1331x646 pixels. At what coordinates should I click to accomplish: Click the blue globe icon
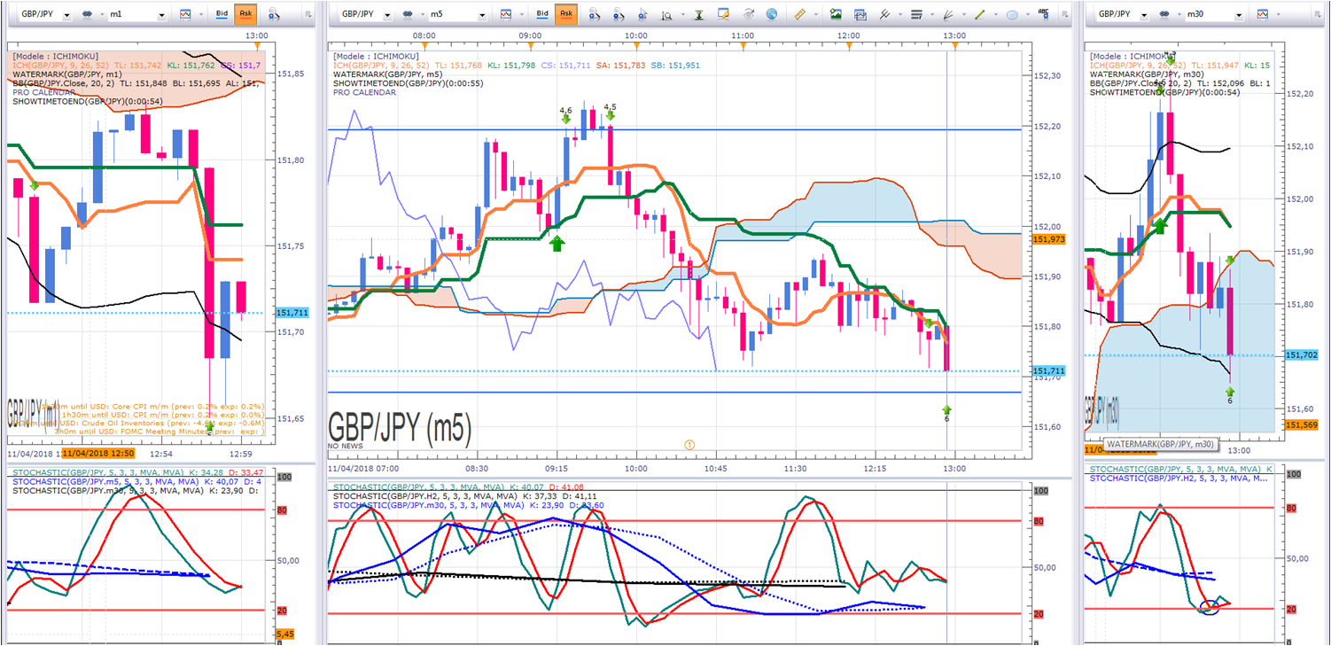(x=772, y=14)
